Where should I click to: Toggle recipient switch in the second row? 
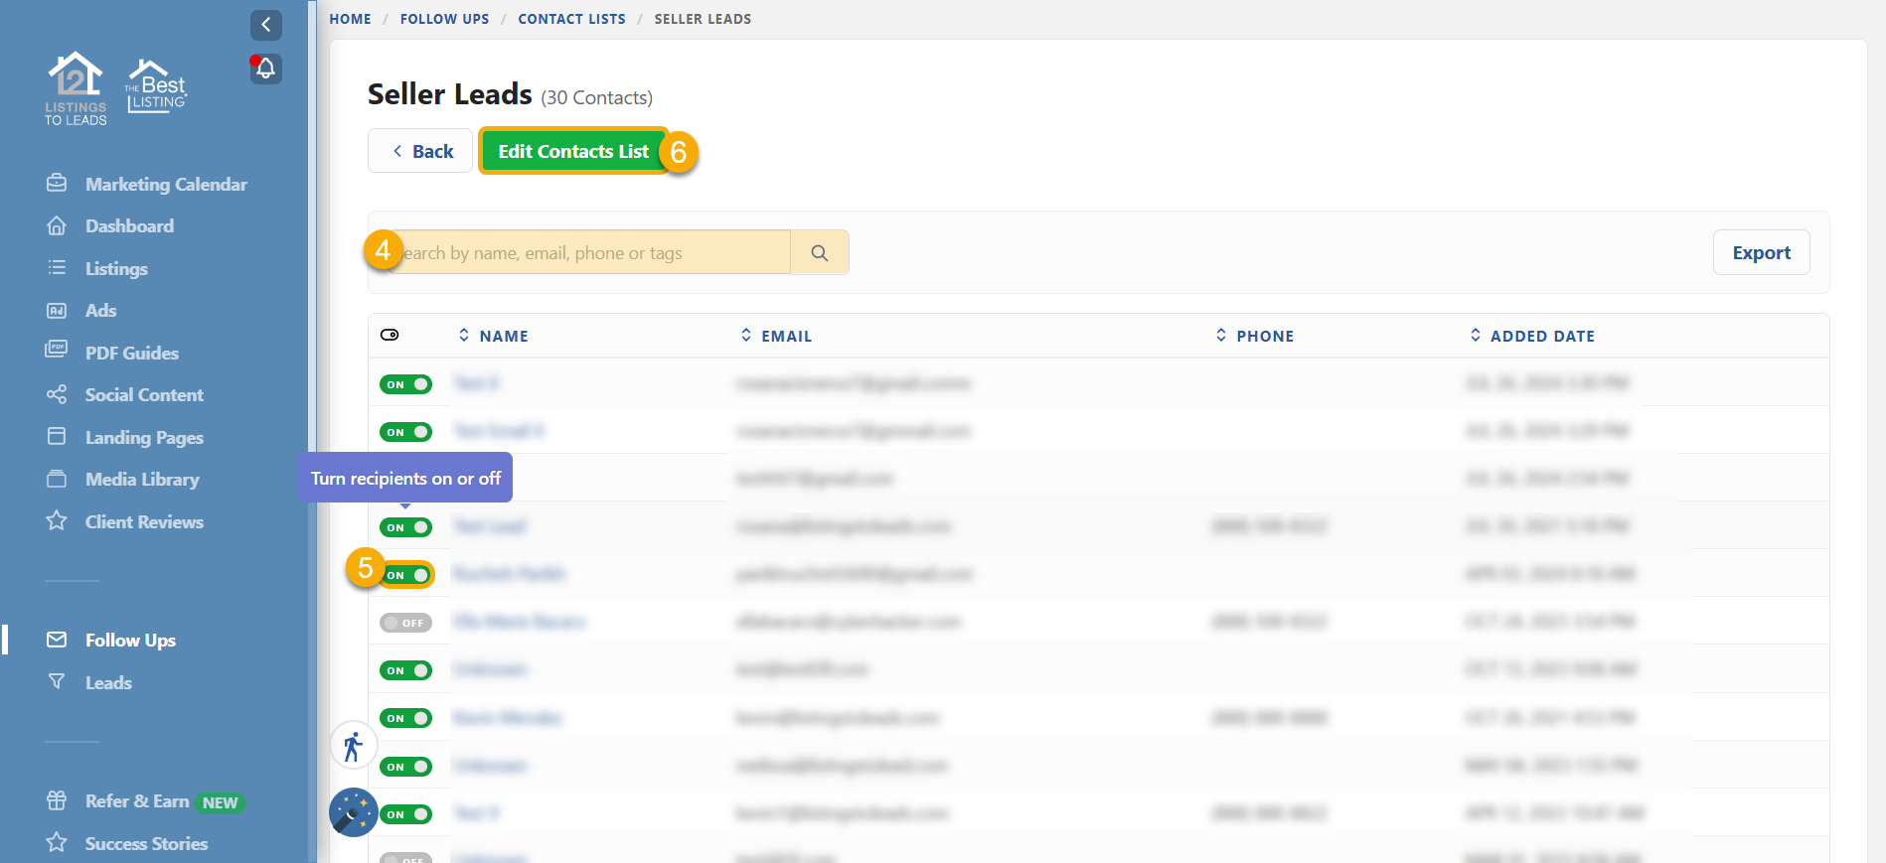point(405,432)
